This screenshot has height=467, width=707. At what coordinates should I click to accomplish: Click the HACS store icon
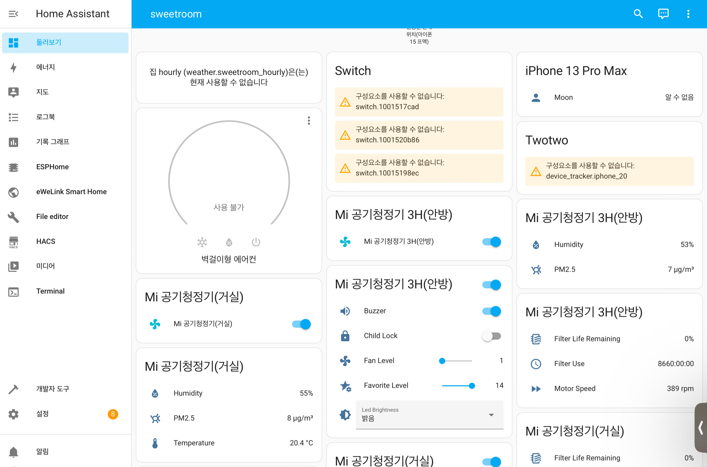click(x=13, y=242)
